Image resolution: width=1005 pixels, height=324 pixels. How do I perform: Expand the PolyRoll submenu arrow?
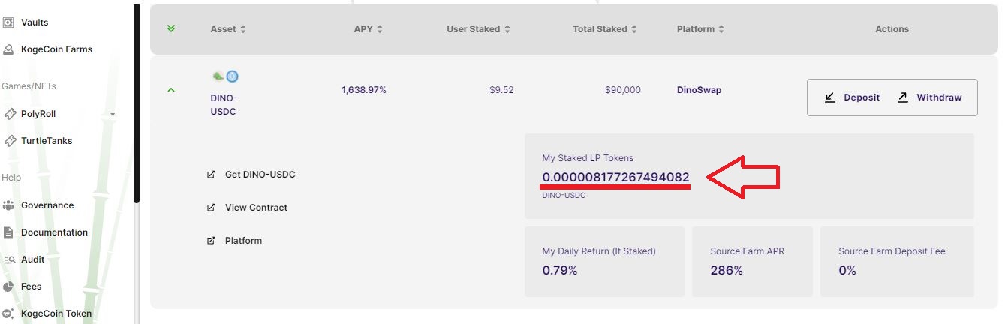(113, 114)
